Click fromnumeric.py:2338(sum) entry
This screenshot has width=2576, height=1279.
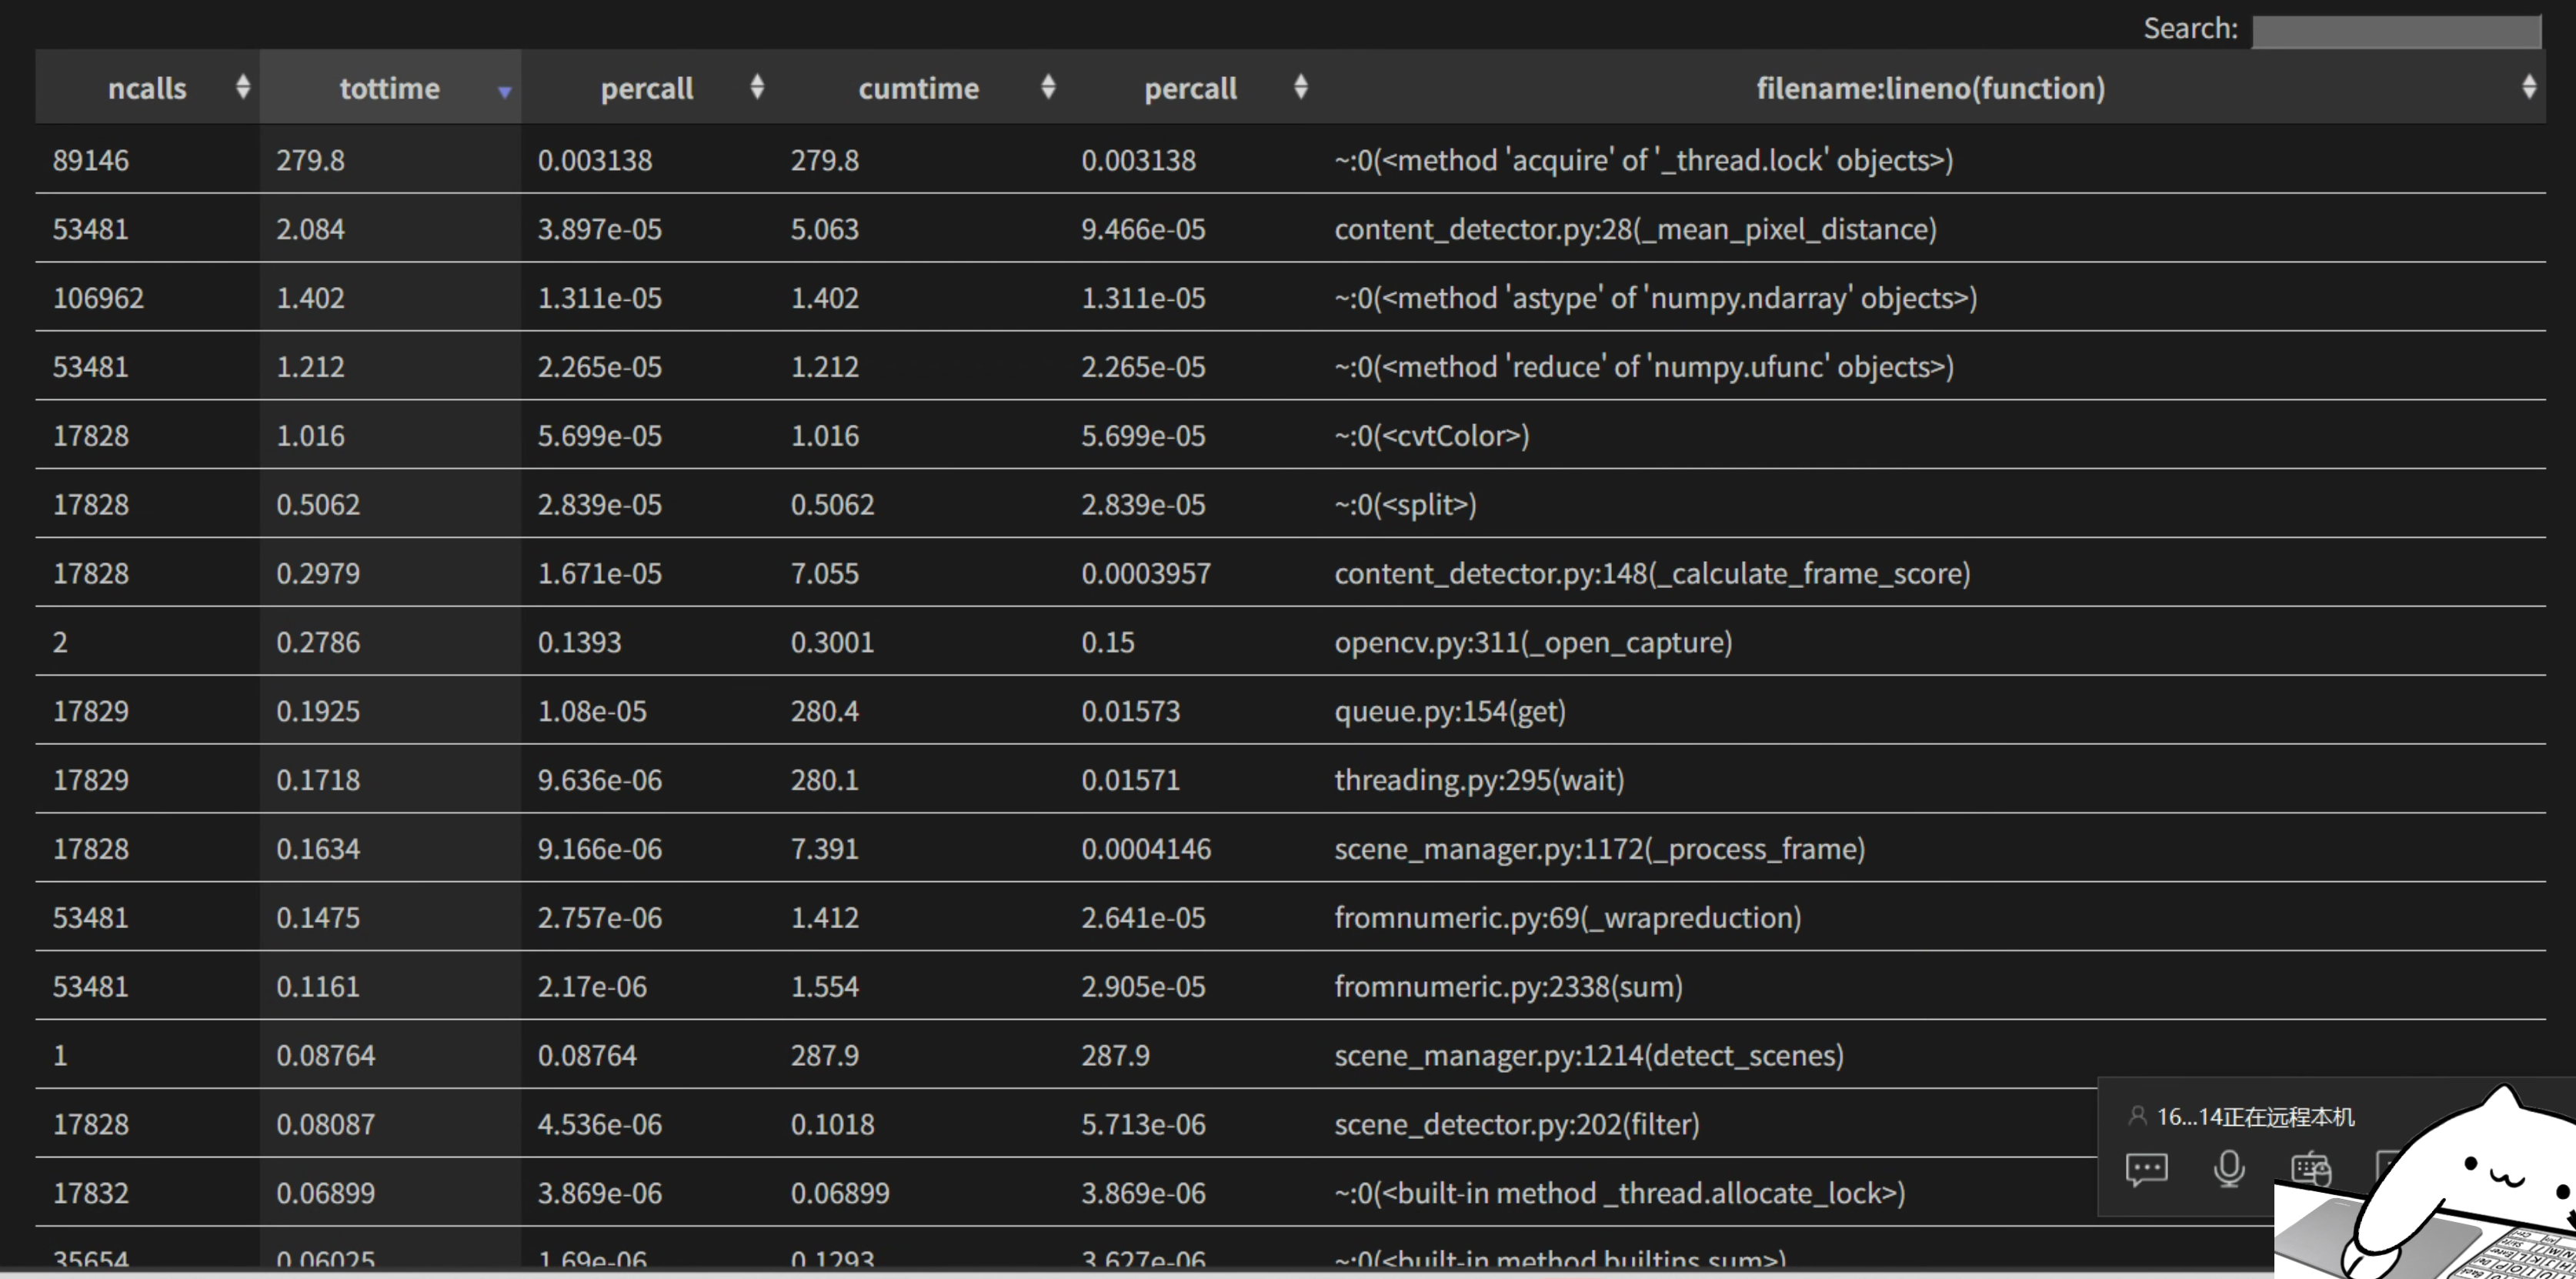1508,987
